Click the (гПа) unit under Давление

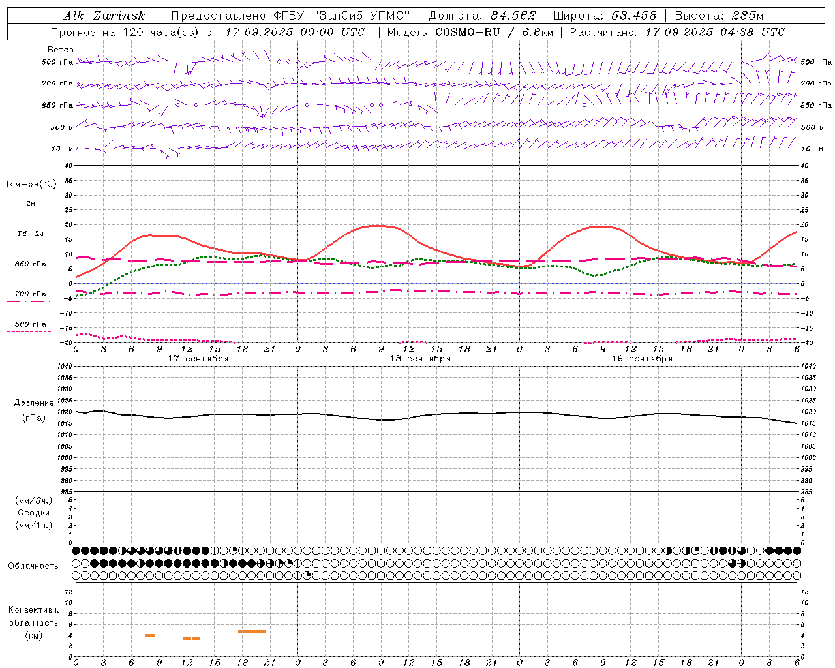pyautogui.click(x=34, y=417)
